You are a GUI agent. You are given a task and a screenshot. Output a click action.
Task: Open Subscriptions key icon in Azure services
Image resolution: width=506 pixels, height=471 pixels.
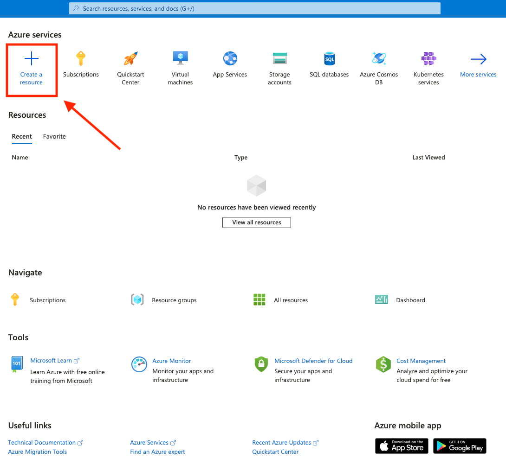coord(81,58)
